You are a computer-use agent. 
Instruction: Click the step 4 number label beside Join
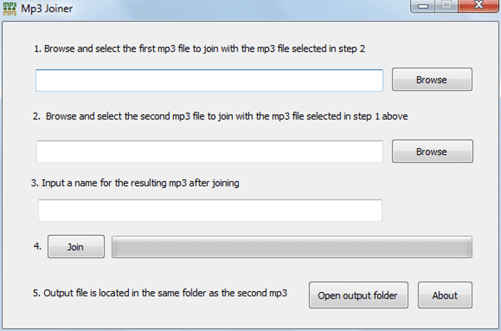[x=38, y=246]
